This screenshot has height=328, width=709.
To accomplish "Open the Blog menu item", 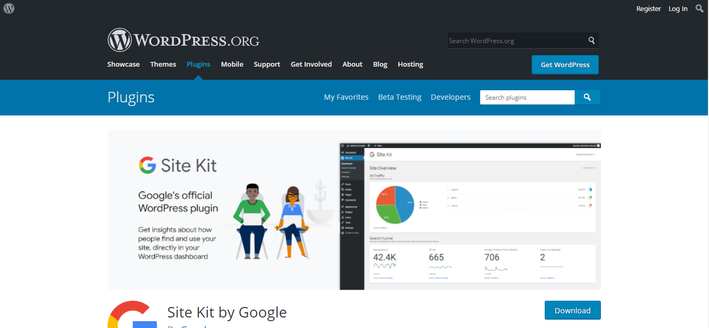I will point(380,64).
